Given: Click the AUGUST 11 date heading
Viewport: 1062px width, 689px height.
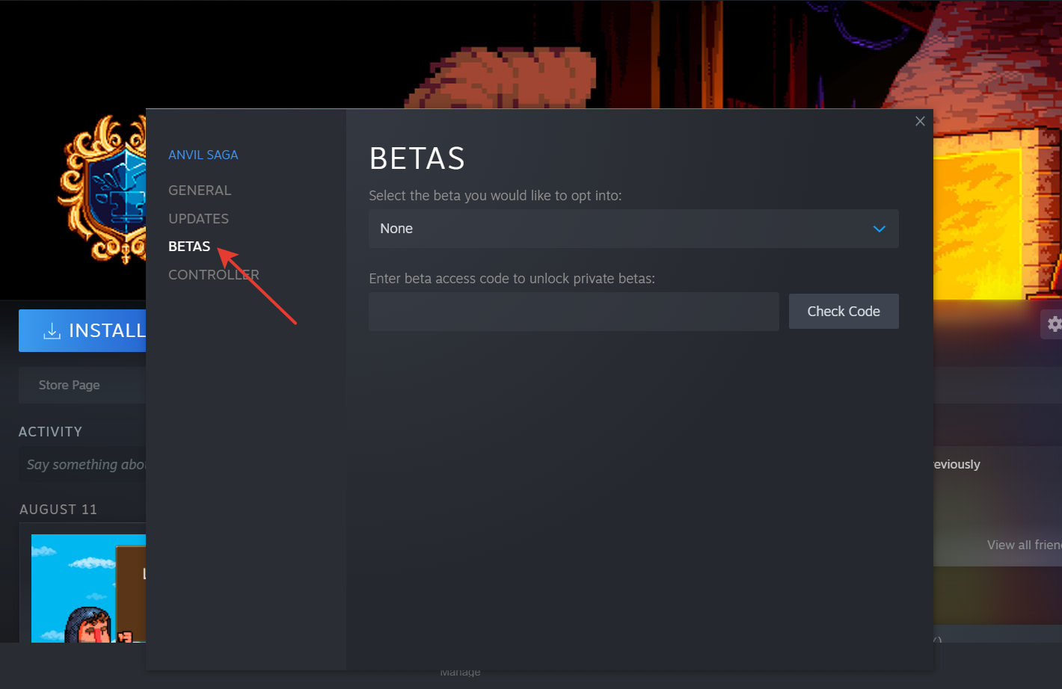Looking at the screenshot, I should click(x=58, y=510).
